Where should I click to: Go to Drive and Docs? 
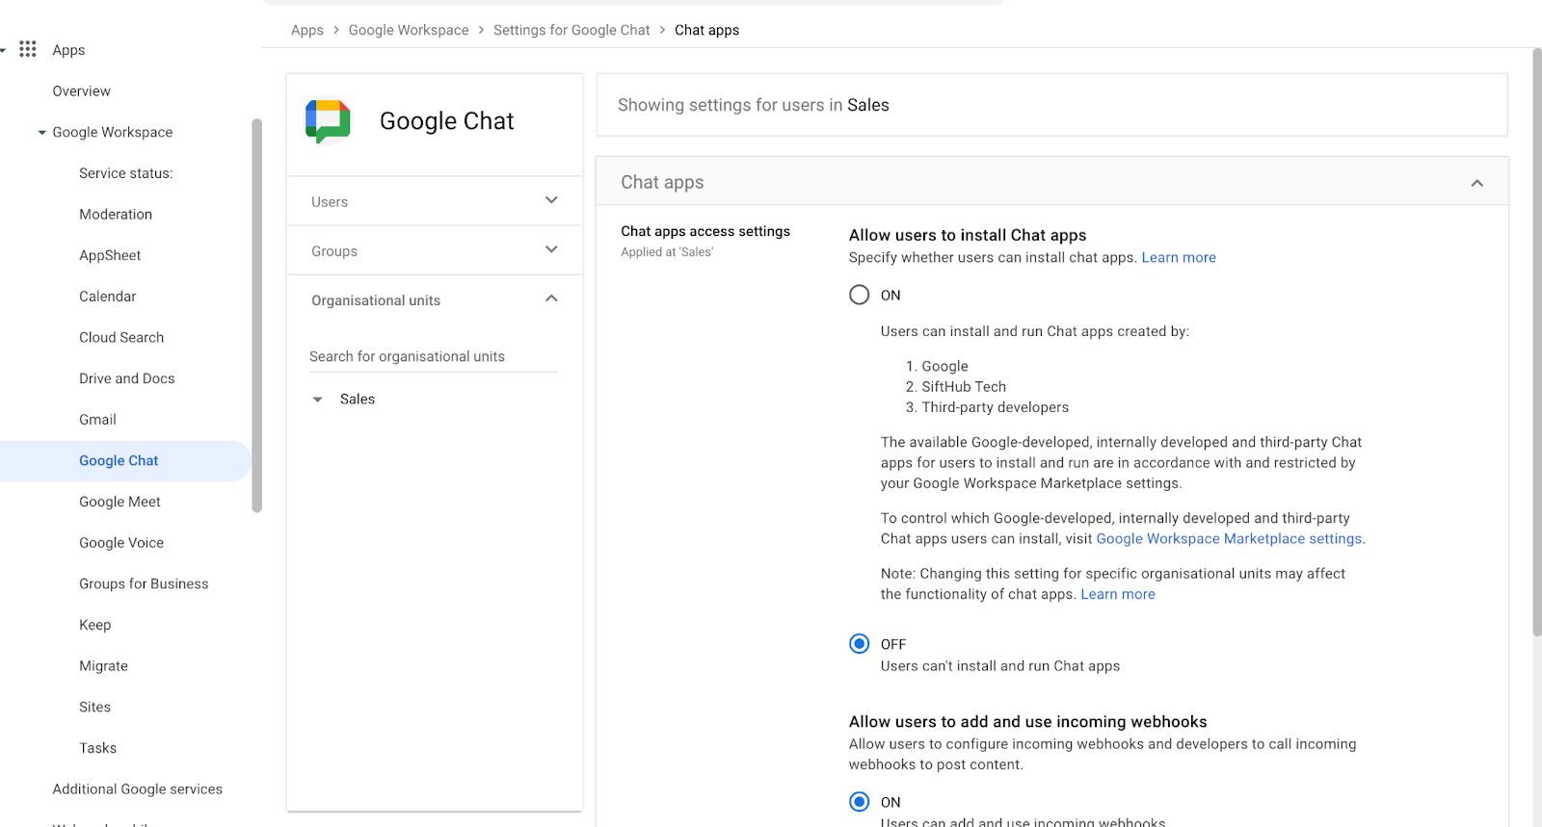pos(126,378)
